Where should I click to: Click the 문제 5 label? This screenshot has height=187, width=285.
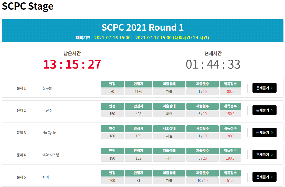click(21, 177)
